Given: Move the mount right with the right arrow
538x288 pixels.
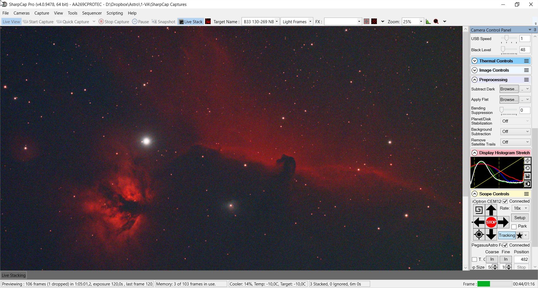Looking at the screenshot, I should point(503,222).
